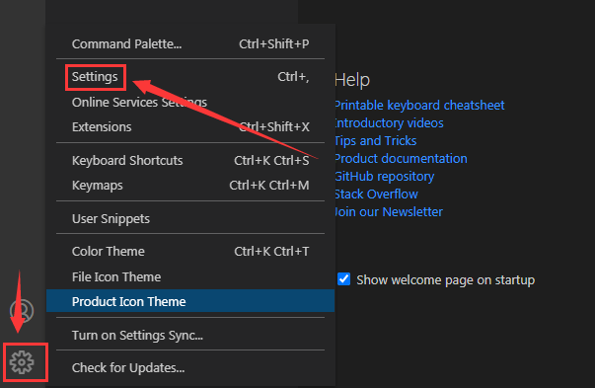The image size is (595, 388).
Task: Select Settings from the menu
Action: click(x=190, y=77)
